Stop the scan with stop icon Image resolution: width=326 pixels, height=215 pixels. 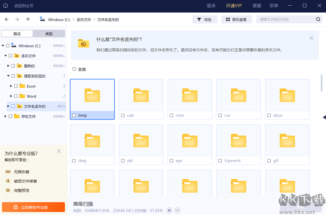click(169, 211)
